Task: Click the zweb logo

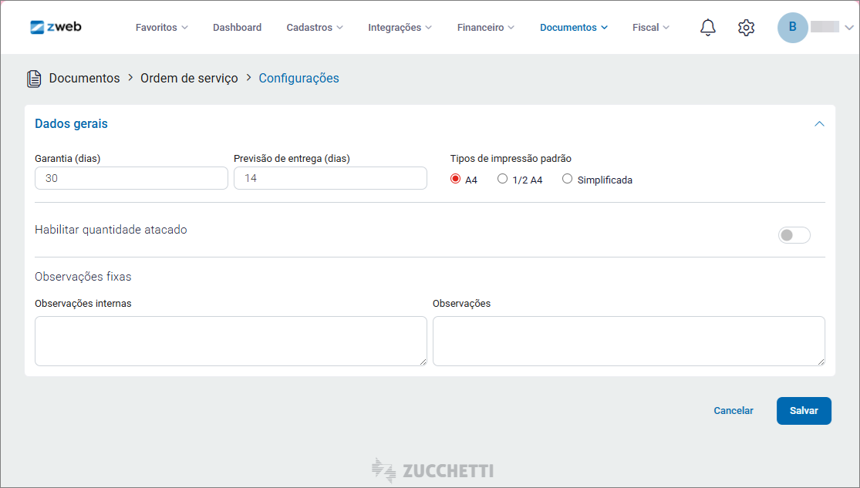Action: tap(56, 27)
